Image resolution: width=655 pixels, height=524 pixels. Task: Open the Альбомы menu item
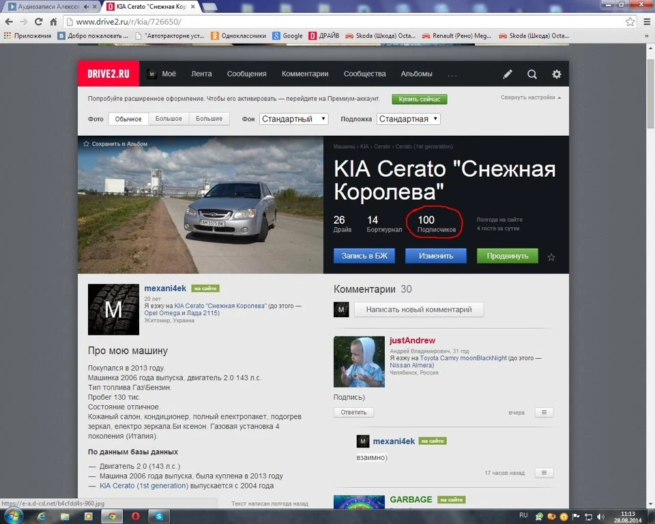[x=416, y=74]
